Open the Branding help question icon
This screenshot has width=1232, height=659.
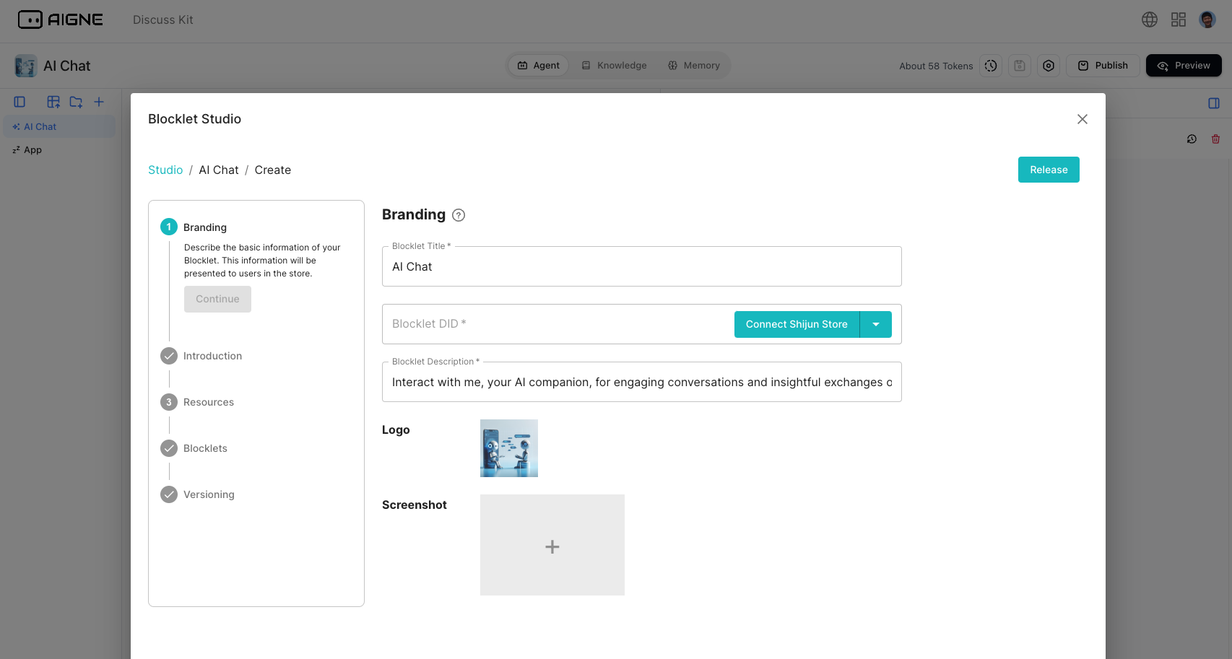click(459, 214)
